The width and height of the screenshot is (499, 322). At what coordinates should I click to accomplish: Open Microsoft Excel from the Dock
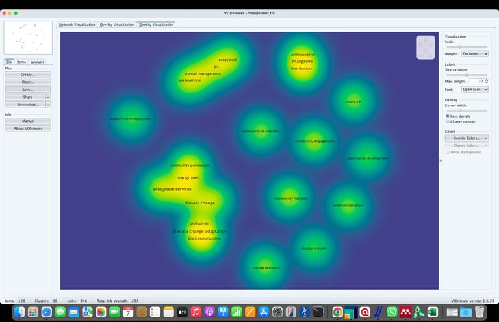(x=433, y=312)
